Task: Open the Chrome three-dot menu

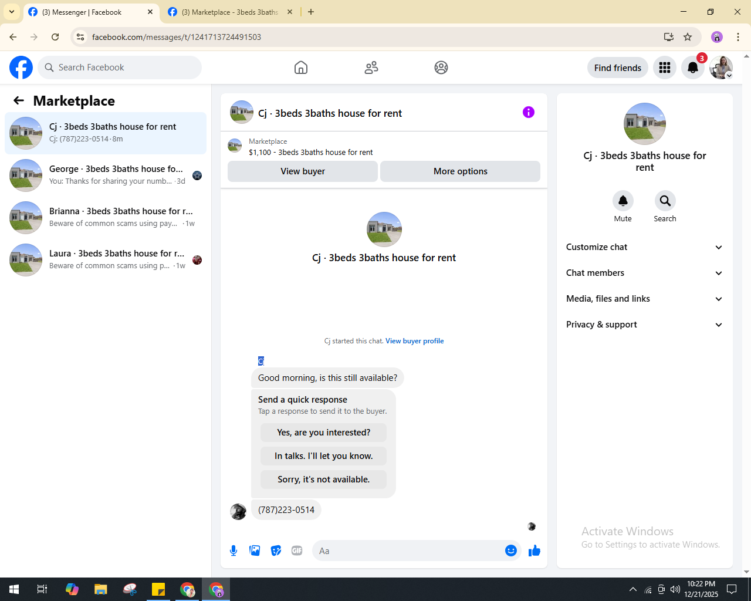Action: (x=738, y=37)
